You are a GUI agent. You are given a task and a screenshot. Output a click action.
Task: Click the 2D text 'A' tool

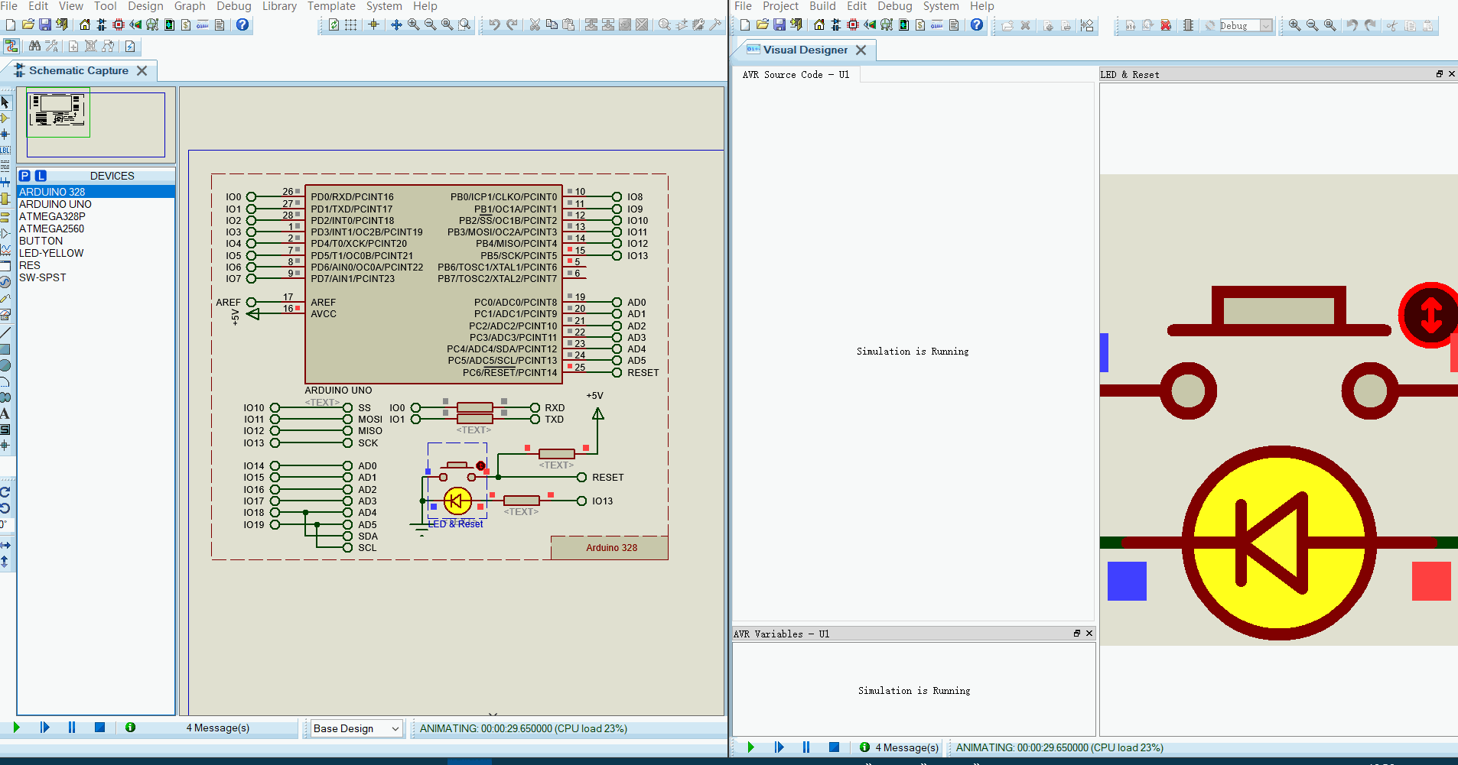pos(5,413)
